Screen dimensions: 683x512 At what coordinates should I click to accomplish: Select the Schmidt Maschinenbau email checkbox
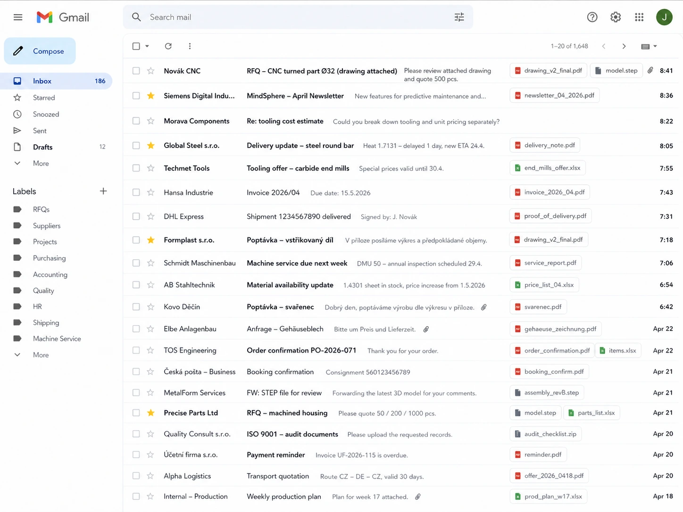[x=136, y=263]
